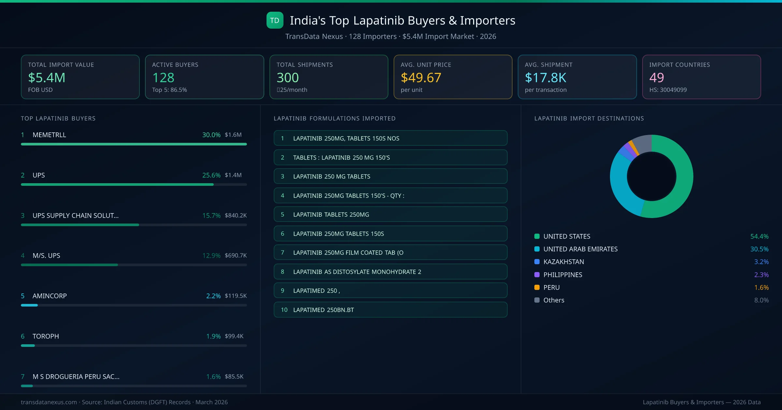Select the Active Buyers stat card
The width and height of the screenshot is (782, 410).
204,77
